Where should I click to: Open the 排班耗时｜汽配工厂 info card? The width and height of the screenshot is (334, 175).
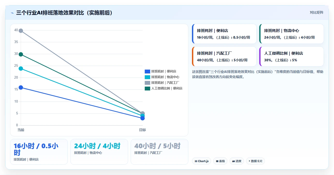[224, 56]
